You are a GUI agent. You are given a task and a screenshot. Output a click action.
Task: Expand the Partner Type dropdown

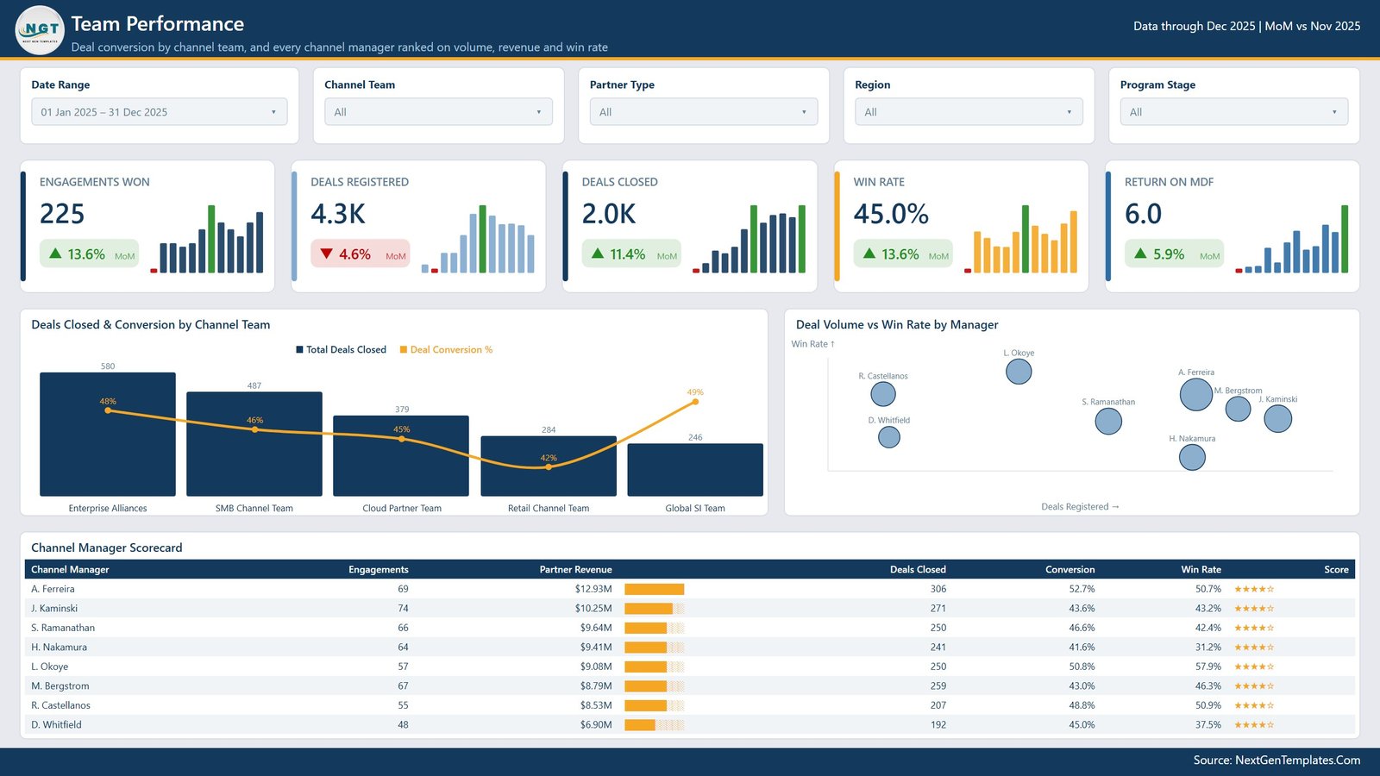(x=704, y=112)
